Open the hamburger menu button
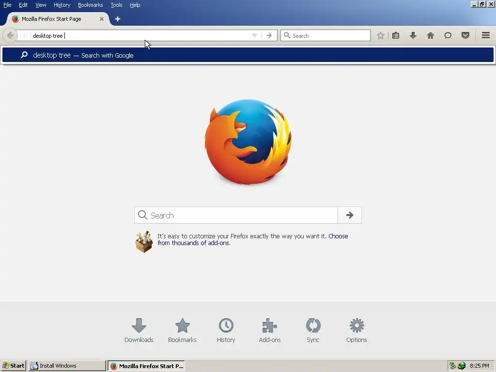This screenshot has height=372, width=496. click(x=486, y=35)
